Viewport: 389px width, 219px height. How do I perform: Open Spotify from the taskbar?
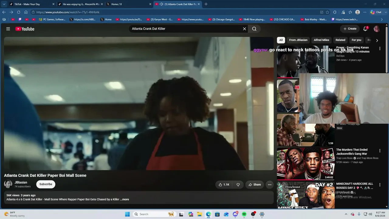[244, 214]
